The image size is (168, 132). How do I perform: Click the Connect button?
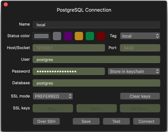point(146,121)
